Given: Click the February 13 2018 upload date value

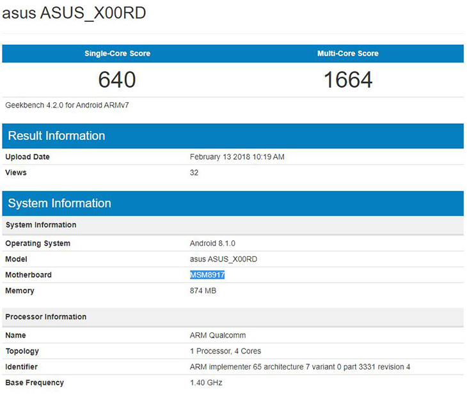Looking at the screenshot, I should [237, 157].
